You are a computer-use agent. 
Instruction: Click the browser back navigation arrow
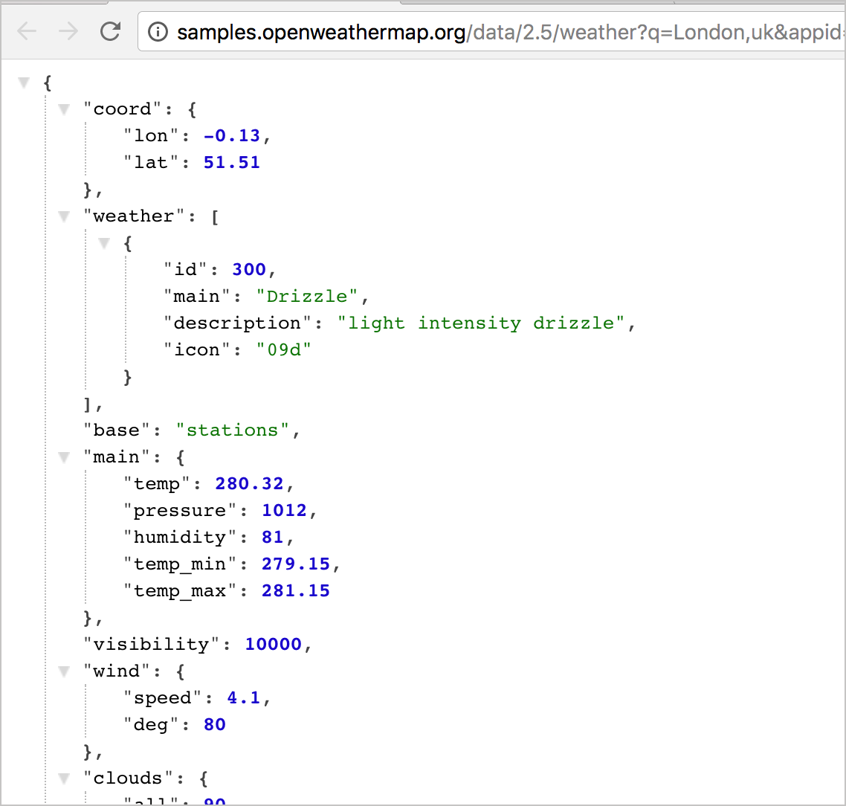(x=28, y=32)
